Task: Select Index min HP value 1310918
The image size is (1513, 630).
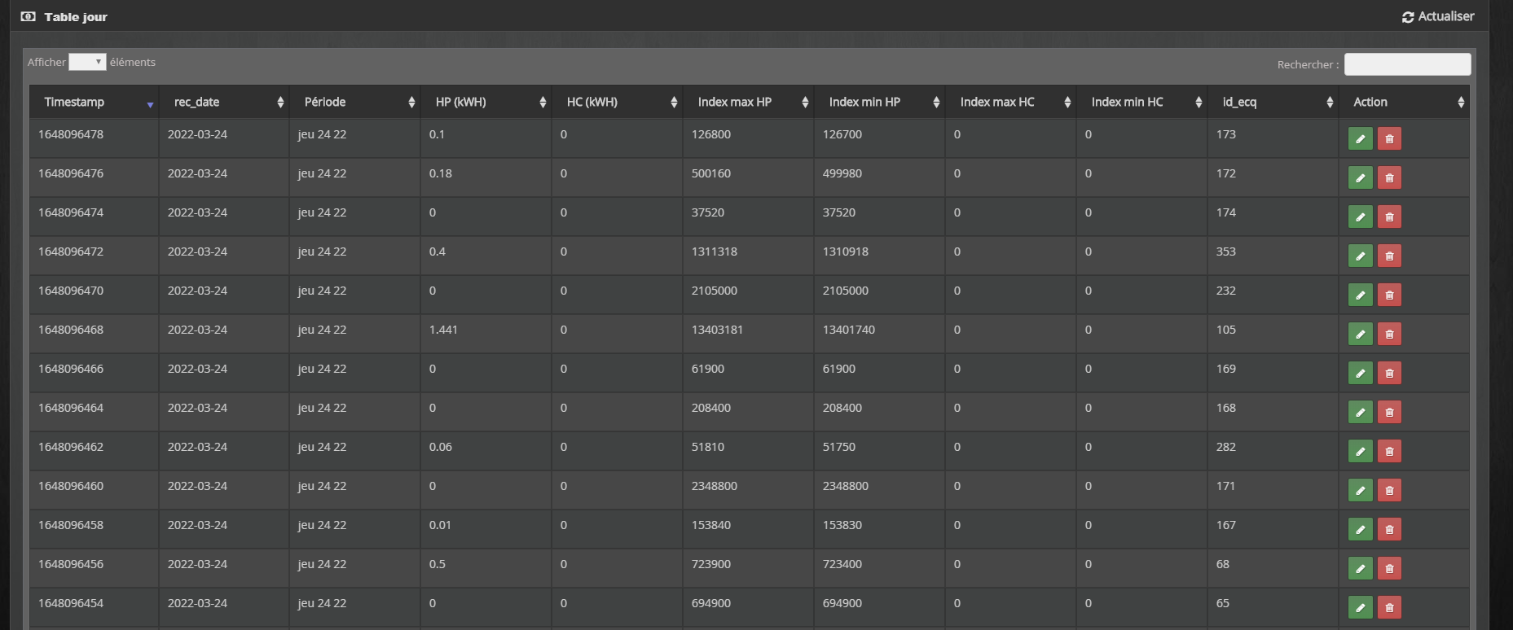Action: click(846, 252)
